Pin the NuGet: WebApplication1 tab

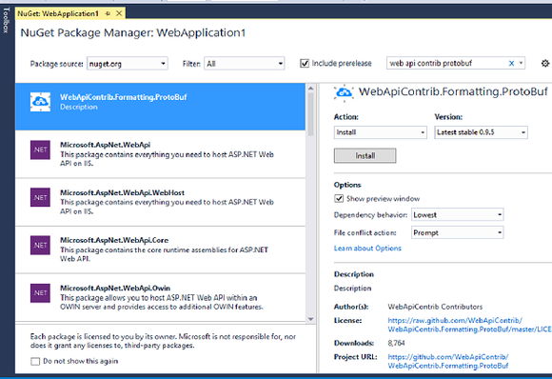[108, 13]
